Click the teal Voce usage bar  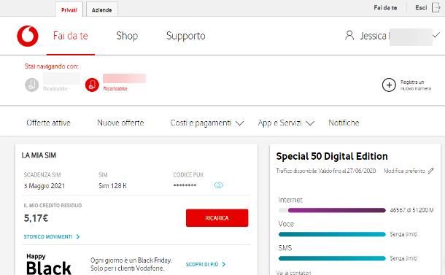pyautogui.click(x=332, y=234)
